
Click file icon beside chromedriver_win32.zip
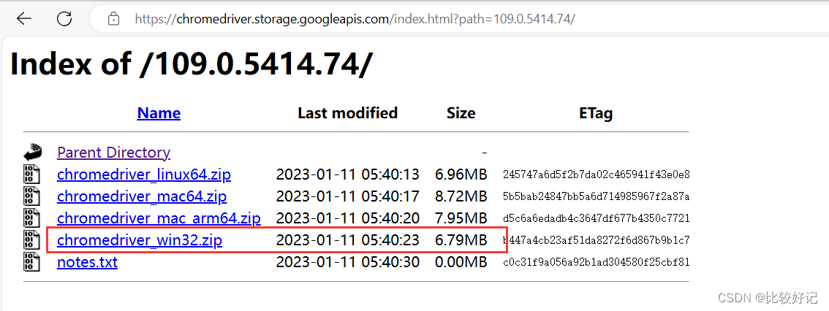[31, 239]
